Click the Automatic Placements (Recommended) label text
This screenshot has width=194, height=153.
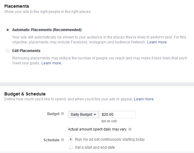pos(47,30)
